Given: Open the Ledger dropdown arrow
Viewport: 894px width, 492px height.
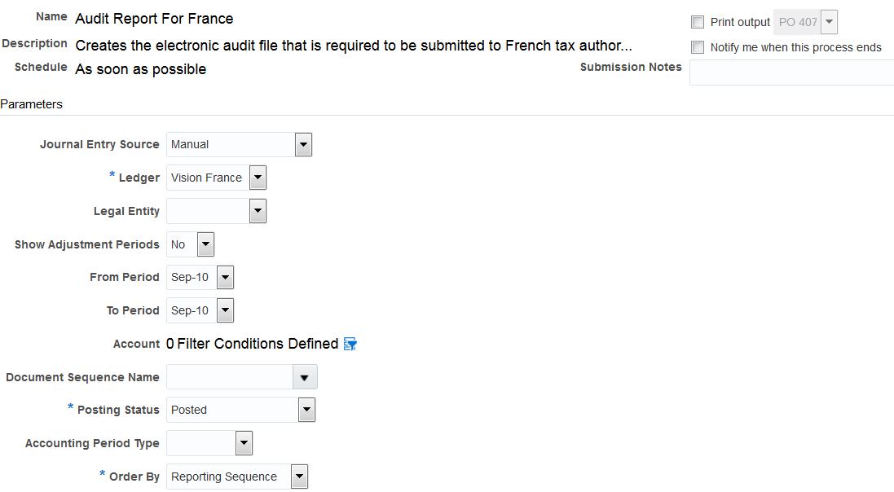Looking at the screenshot, I should click(258, 178).
